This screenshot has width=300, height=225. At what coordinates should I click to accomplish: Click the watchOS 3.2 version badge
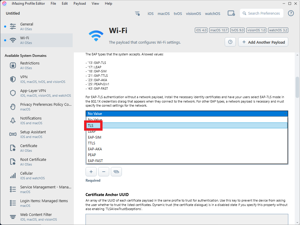click(278, 30)
